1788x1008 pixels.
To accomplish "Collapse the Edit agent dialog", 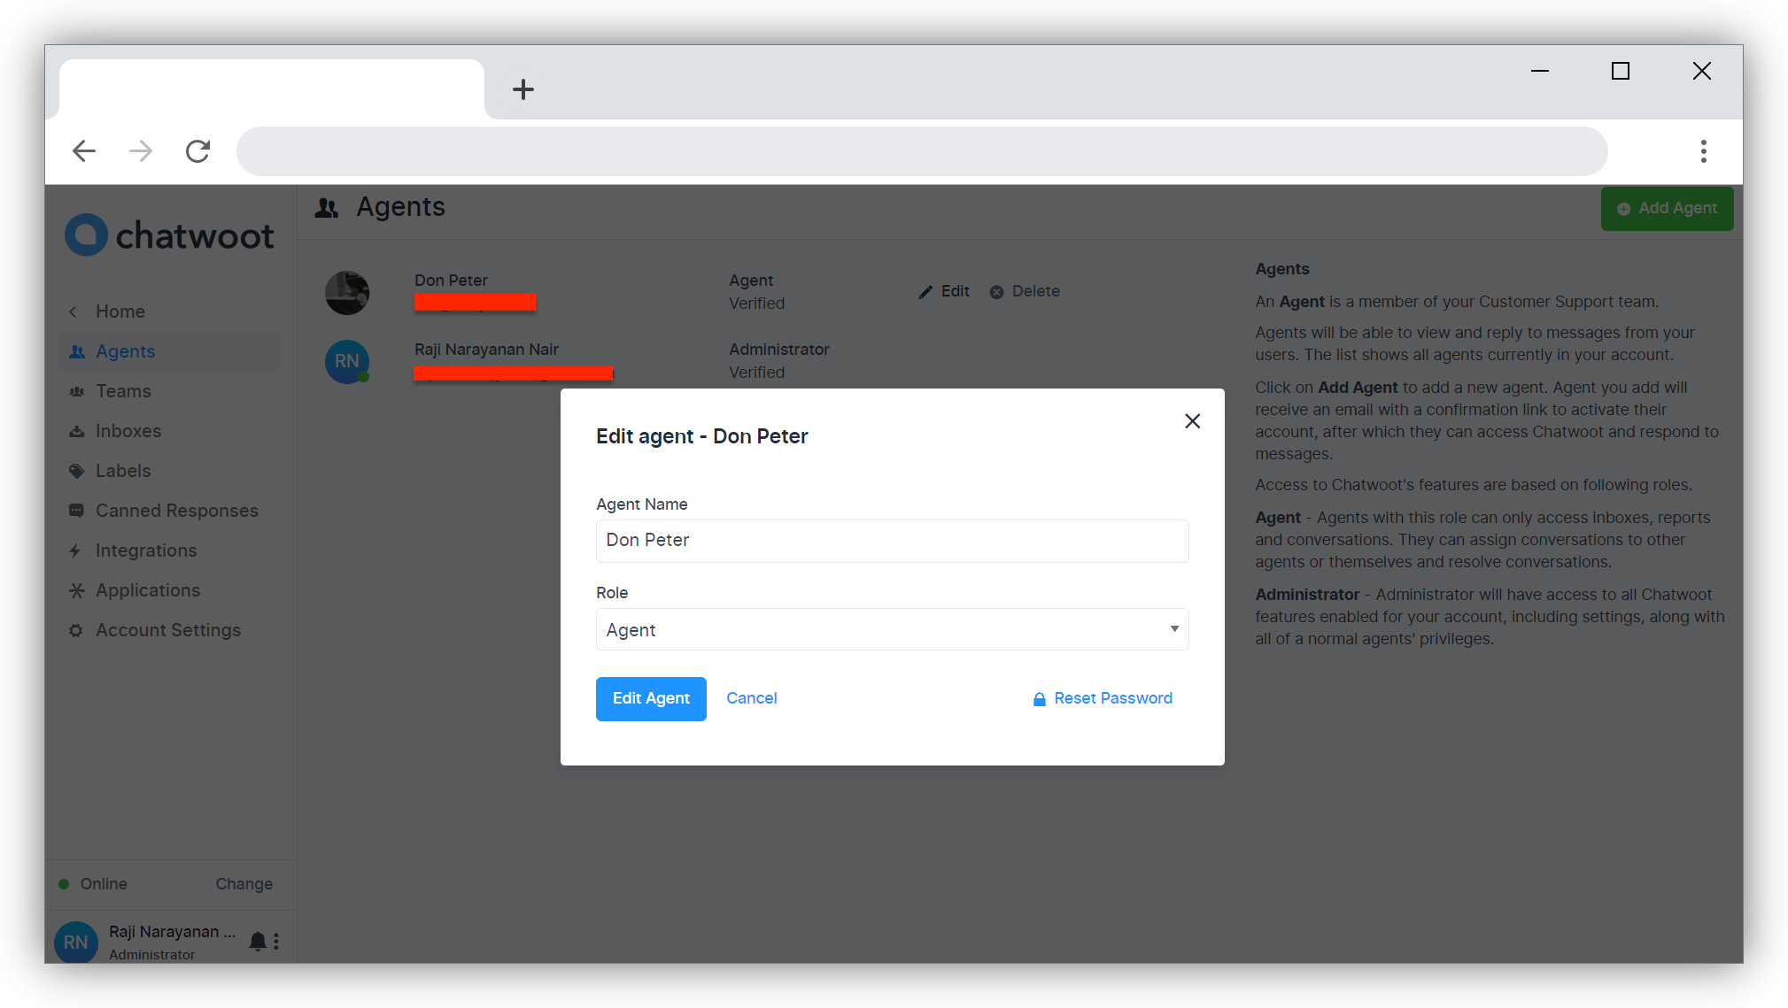I will click(1192, 421).
